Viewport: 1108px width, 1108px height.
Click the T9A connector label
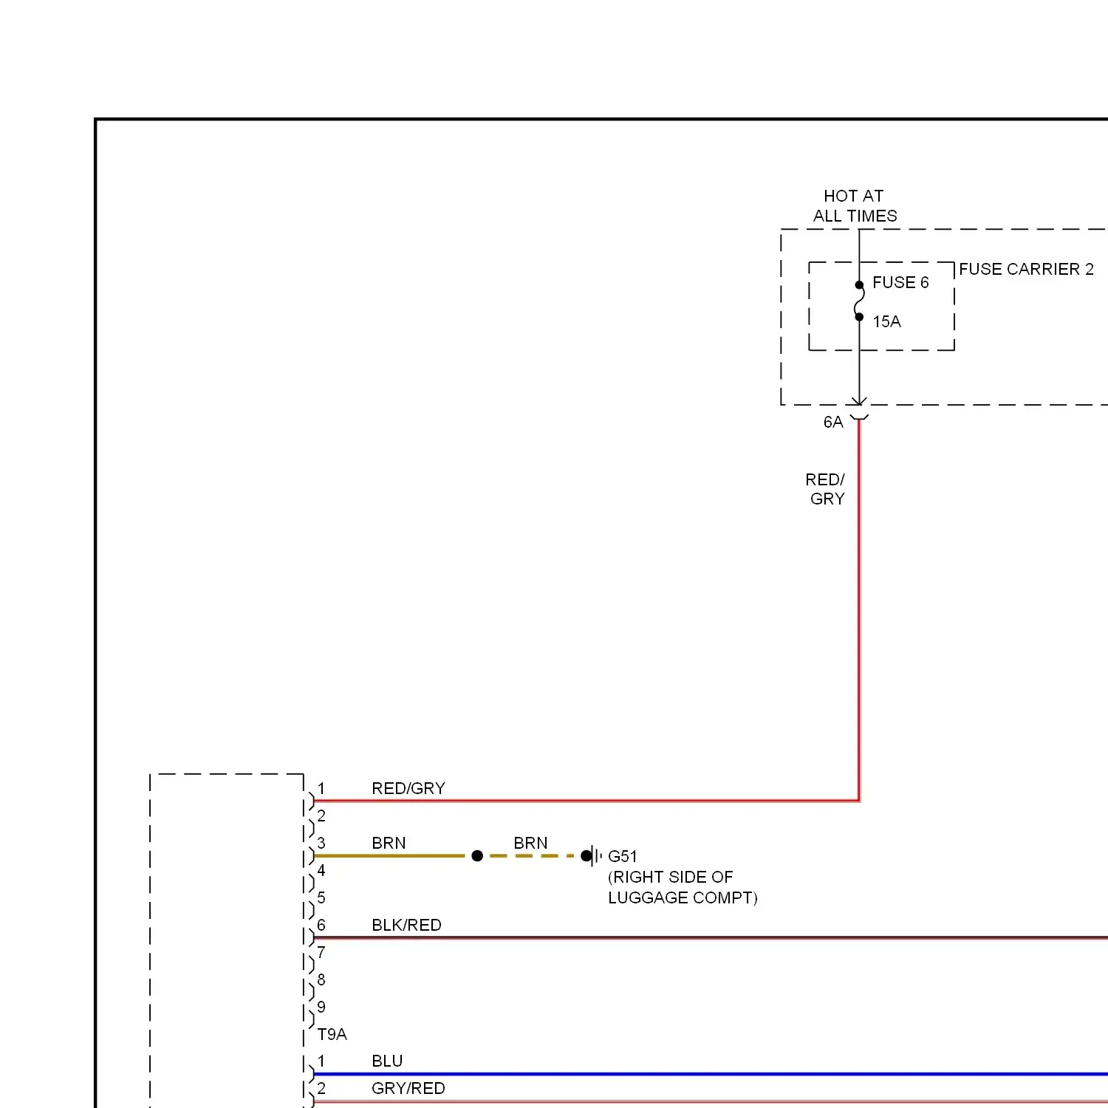pos(332,1035)
